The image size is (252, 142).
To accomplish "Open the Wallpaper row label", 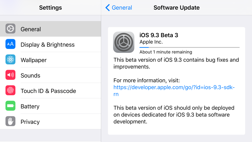I will point(34,60).
